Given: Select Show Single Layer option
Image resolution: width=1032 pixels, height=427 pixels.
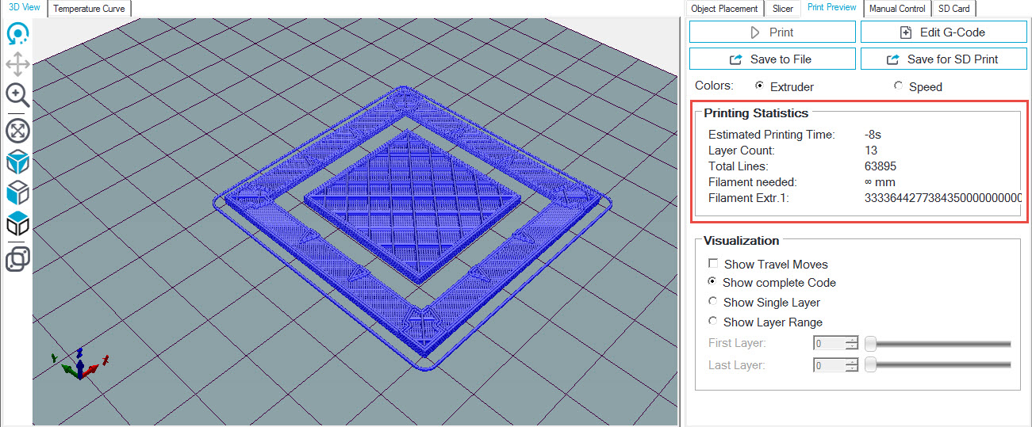Looking at the screenshot, I should [x=714, y=302].
